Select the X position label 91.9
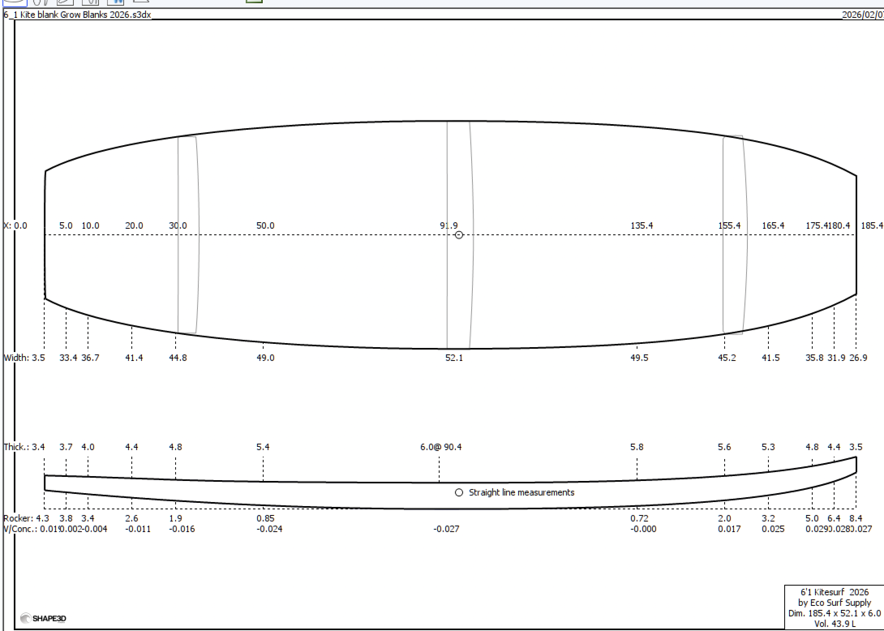The width and height of the screenshot is (884, 631). click(x=449, y=225)
